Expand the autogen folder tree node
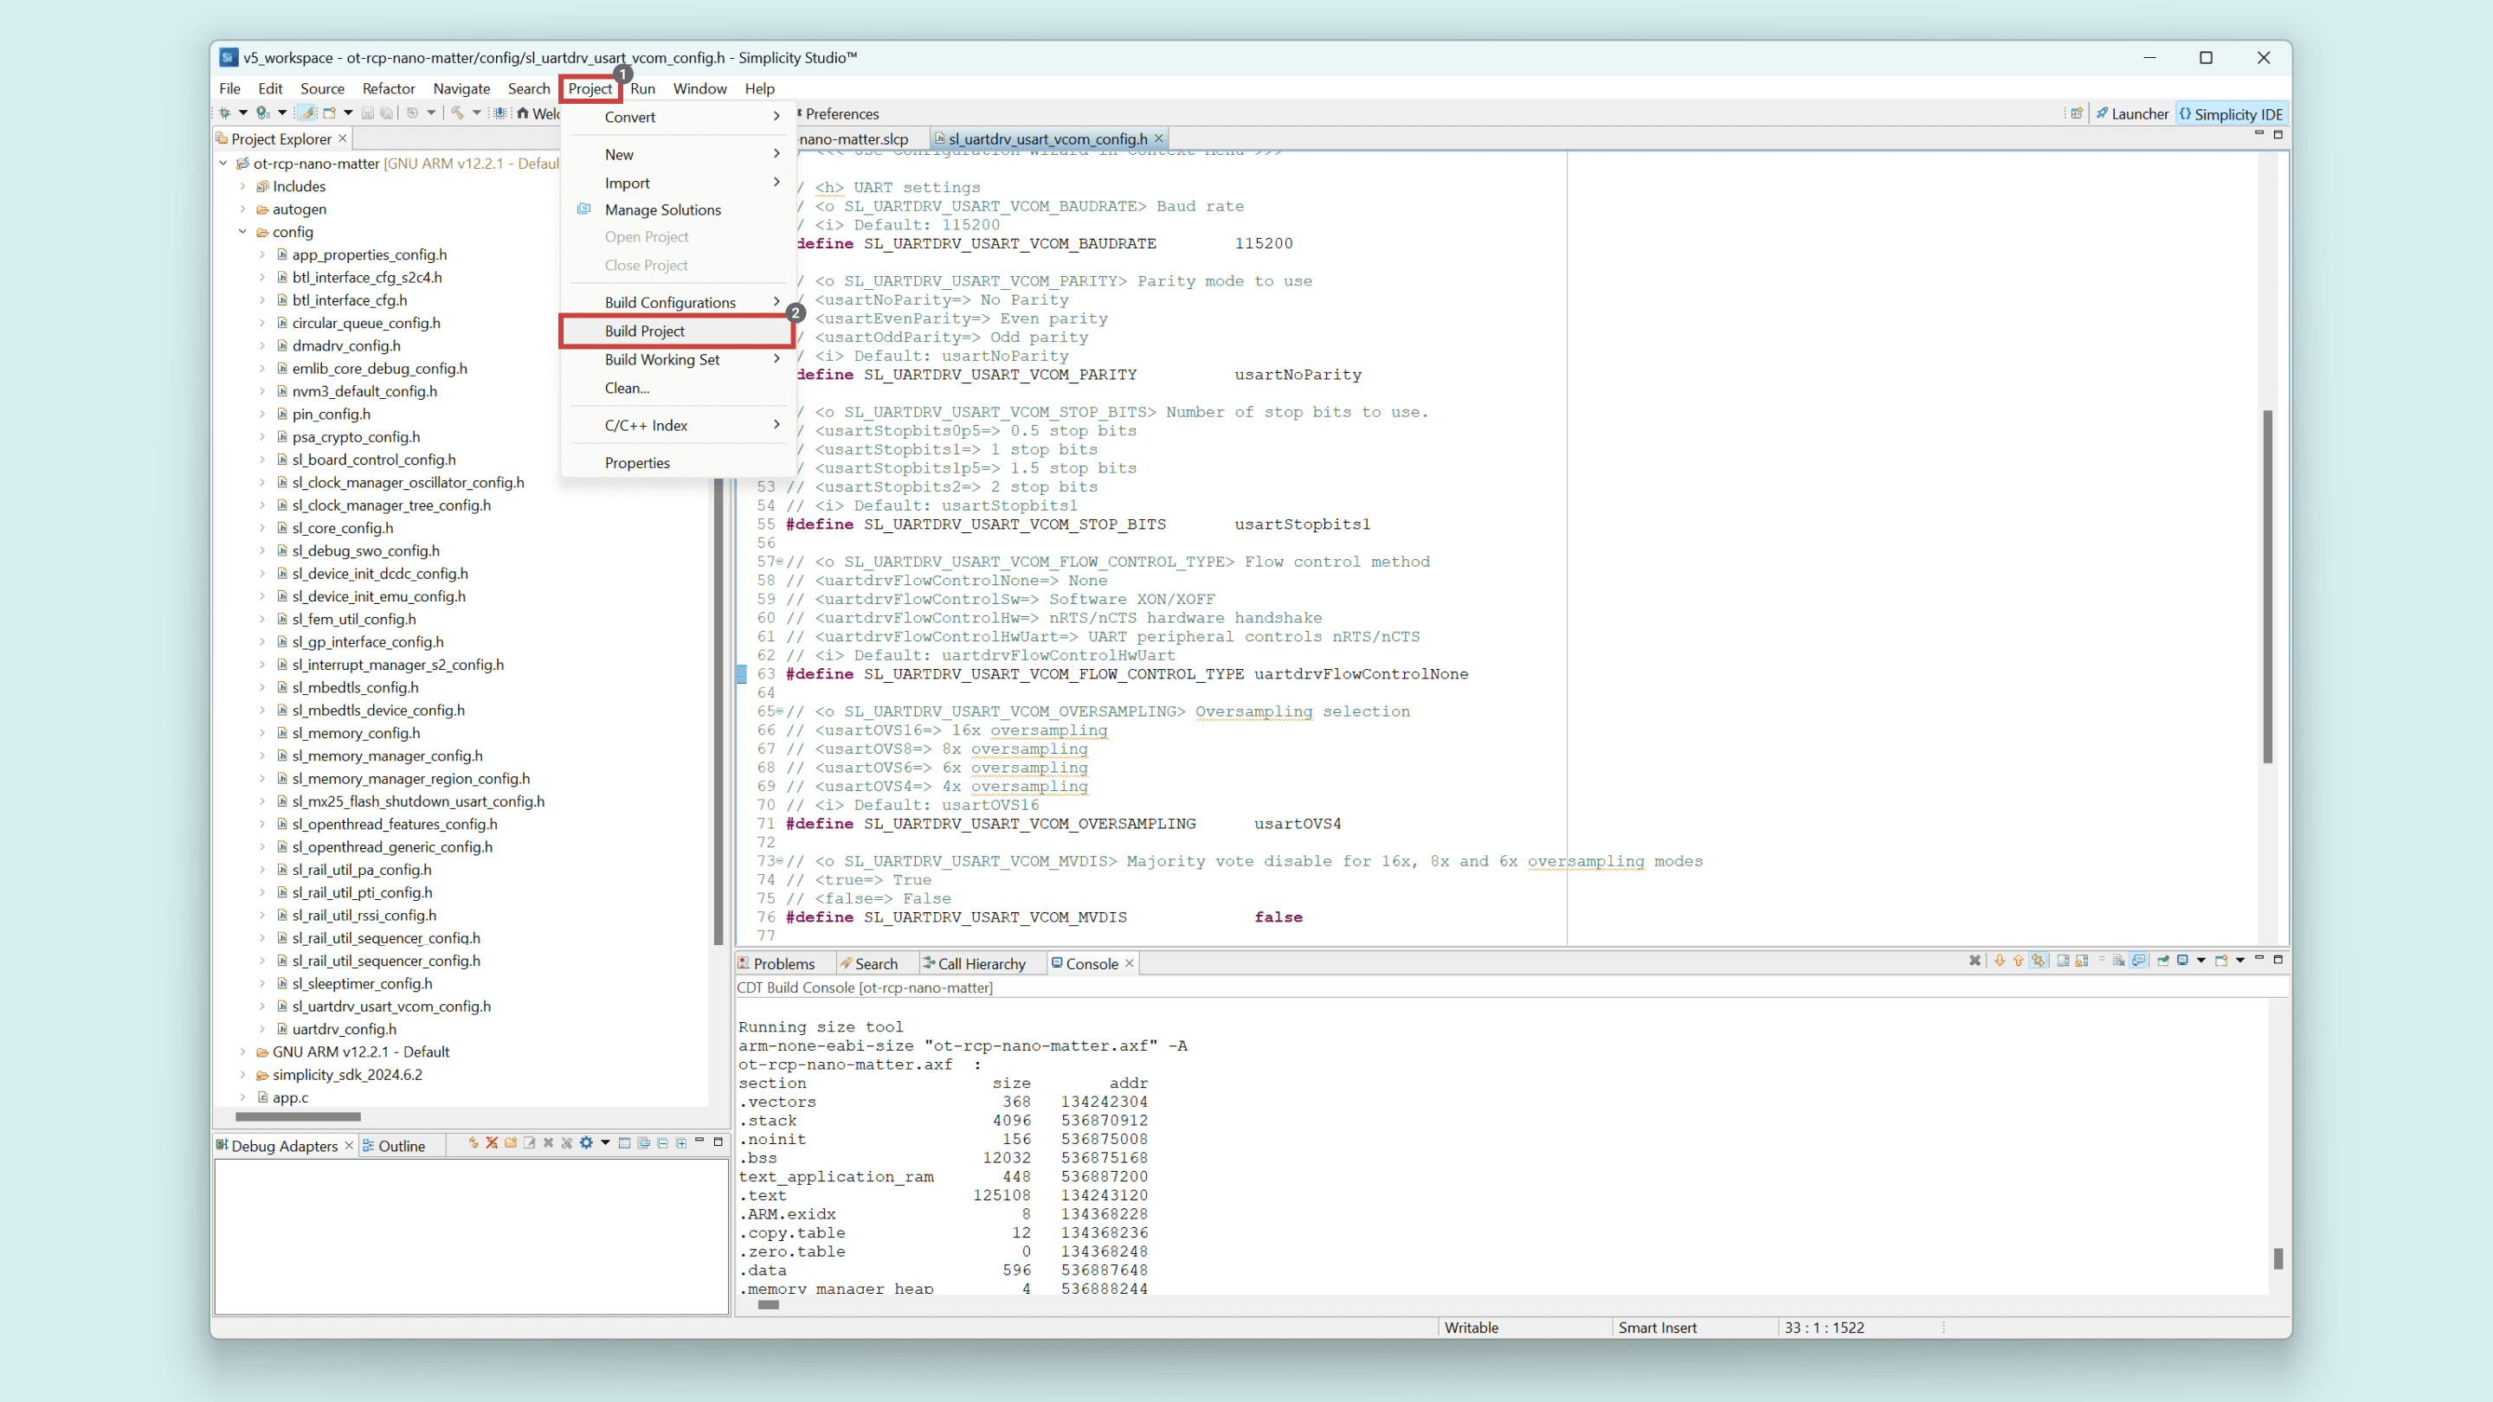2493x1402 pixels. click(243, 209)
